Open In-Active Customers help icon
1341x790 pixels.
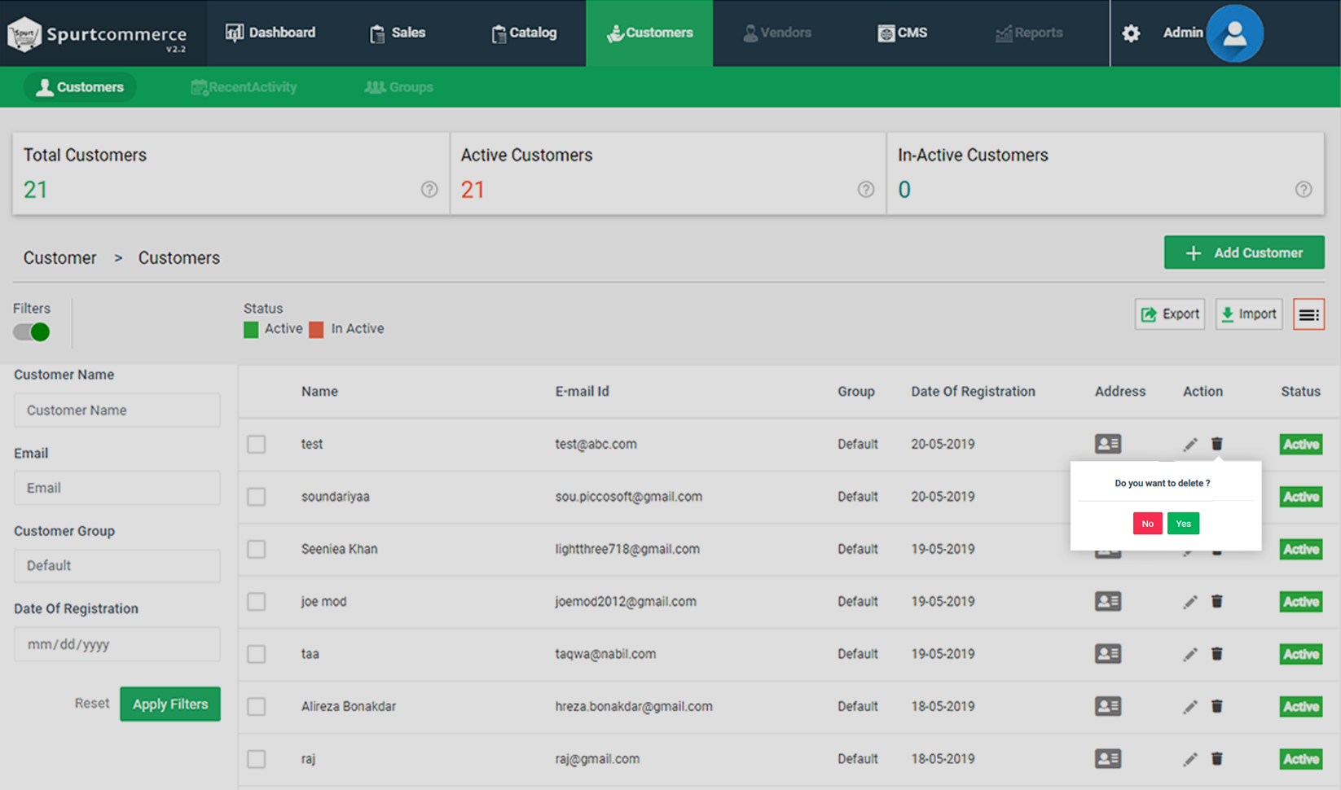[x=1304, y=189]
